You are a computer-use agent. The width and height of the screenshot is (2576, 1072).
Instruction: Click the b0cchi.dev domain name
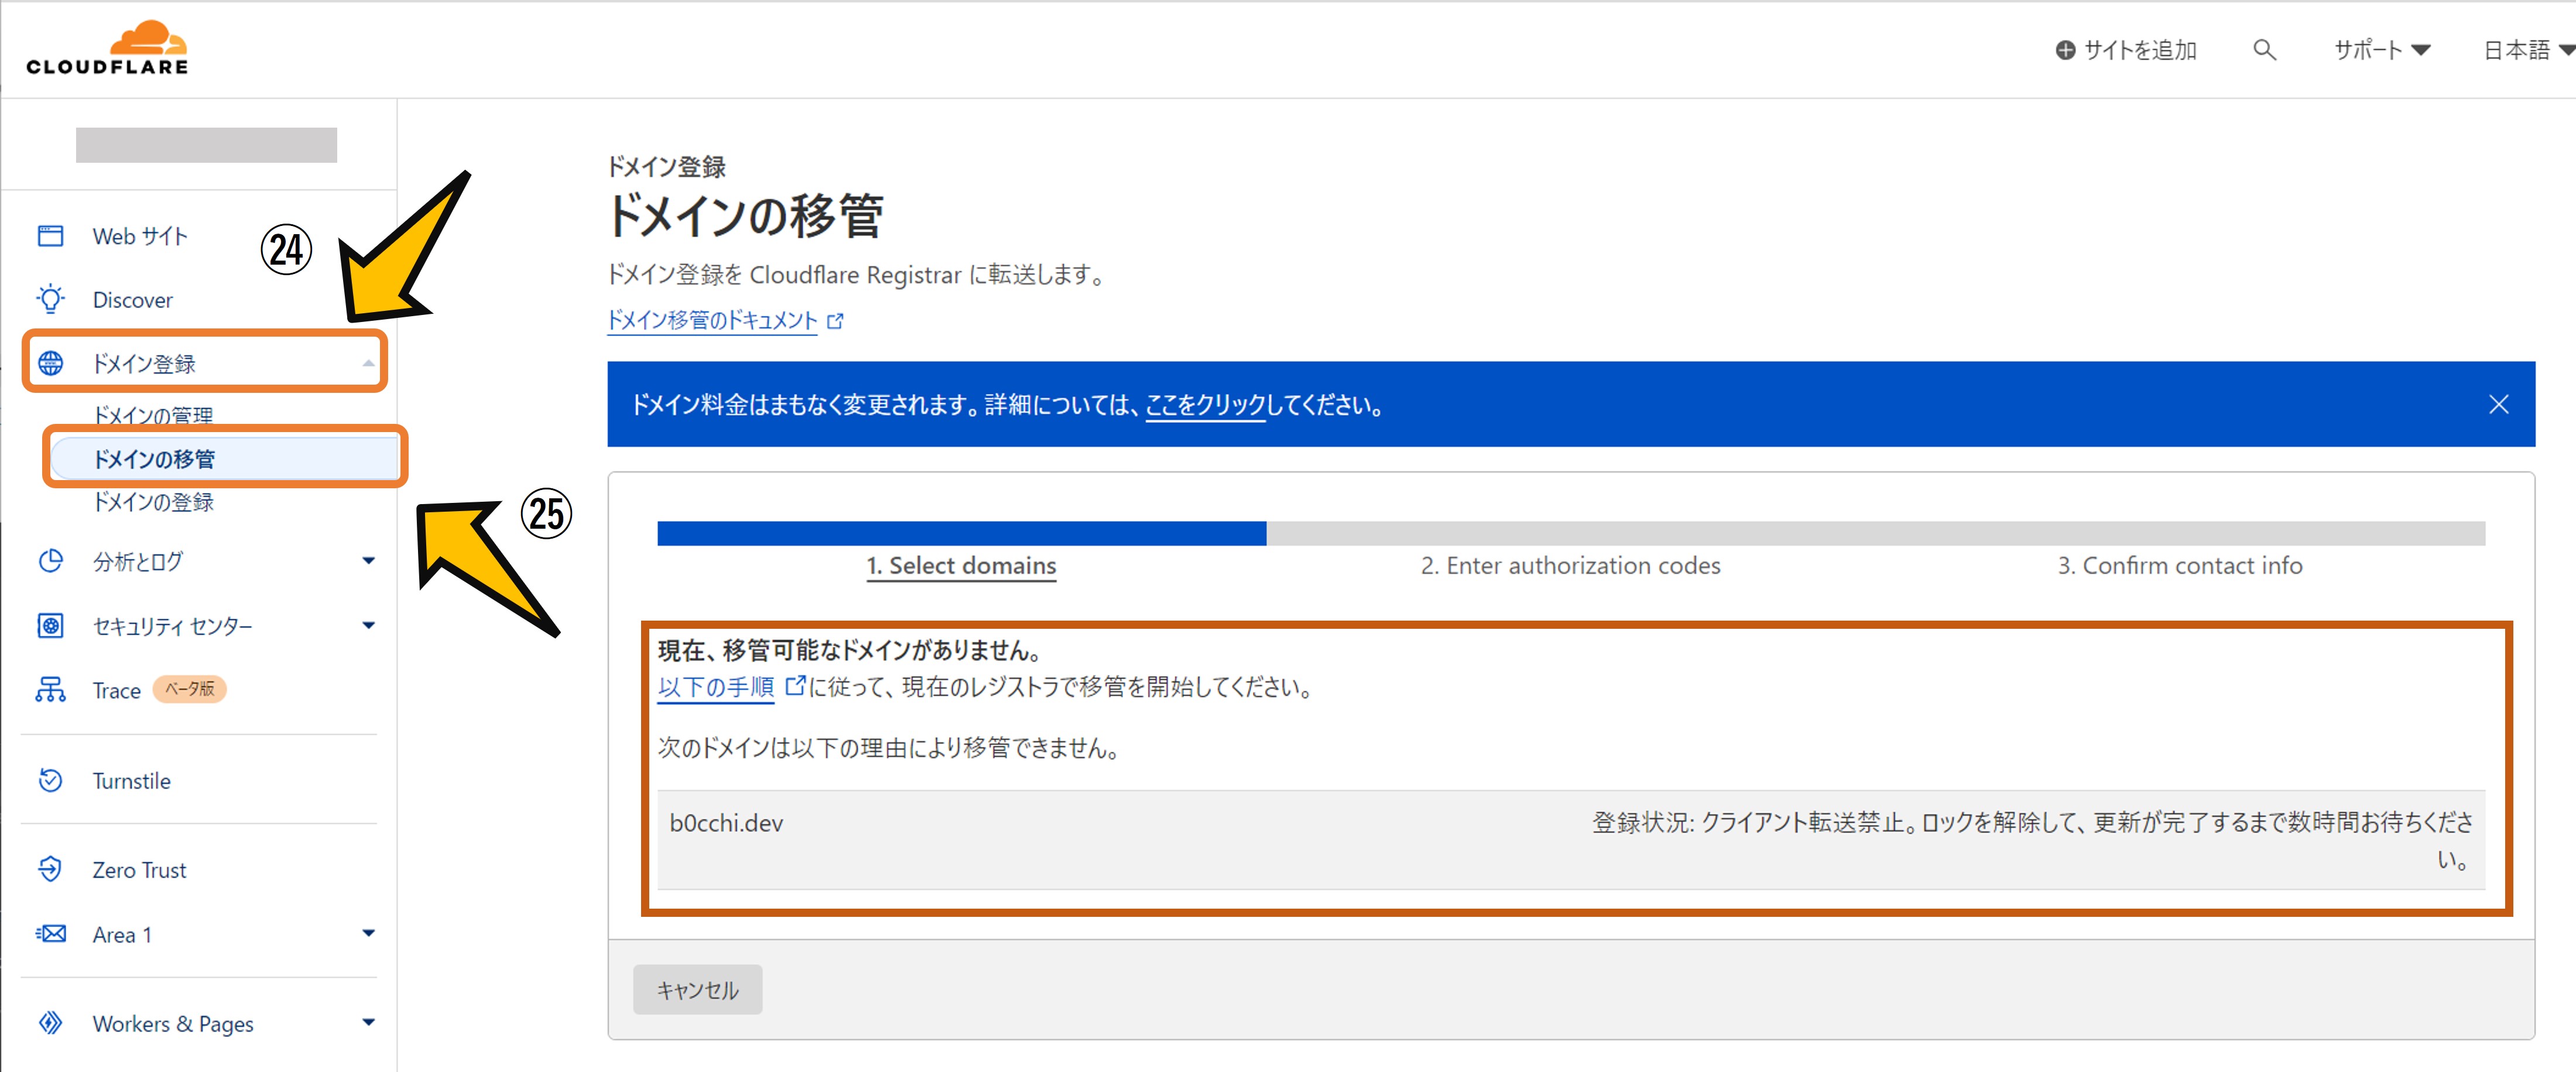click(726, 823)
